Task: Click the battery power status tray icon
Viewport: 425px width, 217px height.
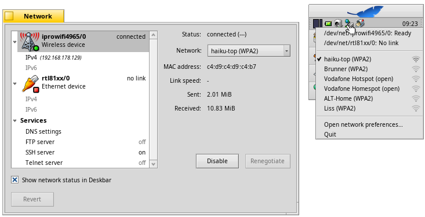Action: tap(328, 24)
